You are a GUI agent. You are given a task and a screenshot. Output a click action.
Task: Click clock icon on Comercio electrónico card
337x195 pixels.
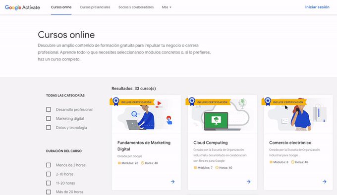click(293, 162)
